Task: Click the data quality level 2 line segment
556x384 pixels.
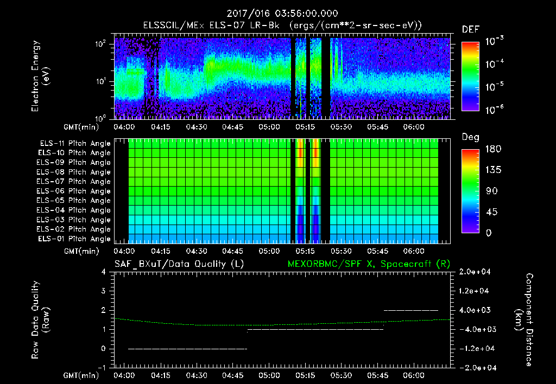Action: coord(411,310)
